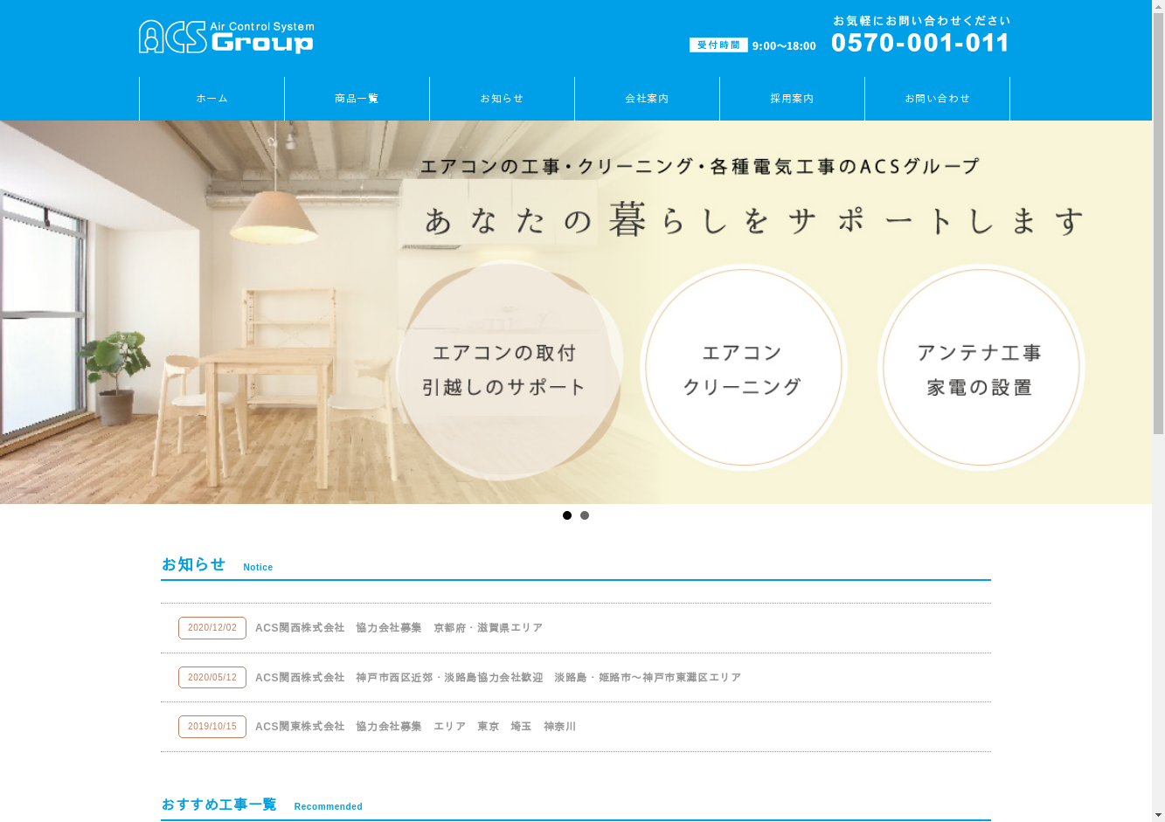Select the 採用案内 navigation item
This screenshot has height=822, width=1165.
pos(792,99)
